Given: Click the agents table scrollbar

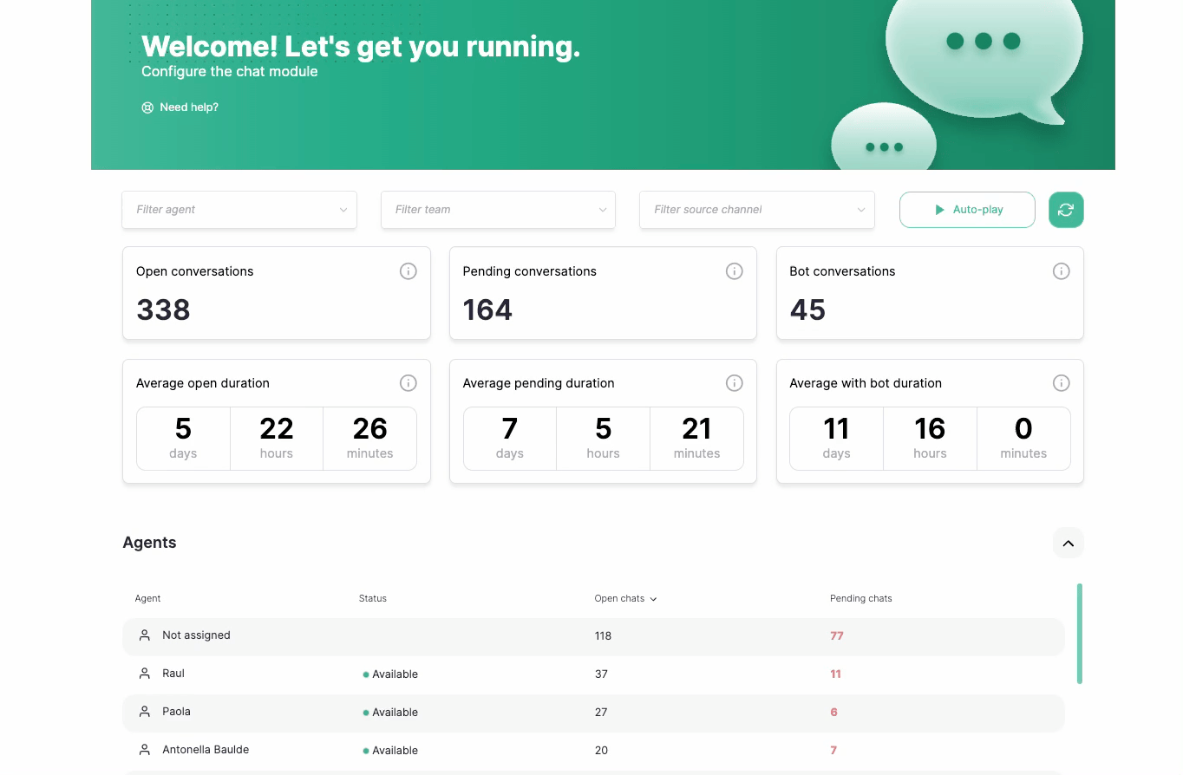Looking at the screenshot, I should click(1079, 633).
